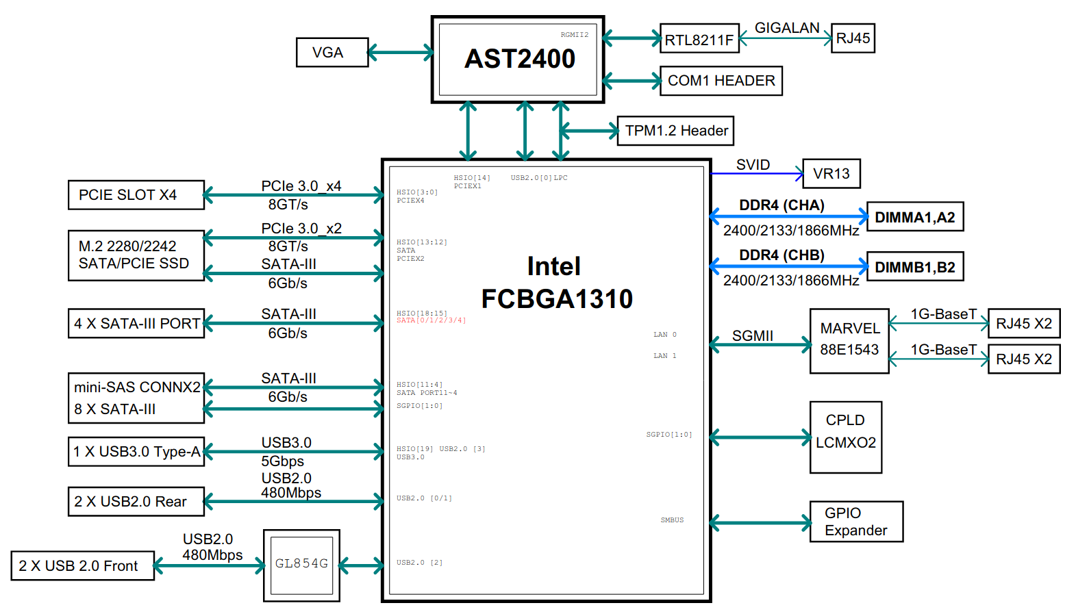1076x614 pixels.
Task: Click the GL854G hub chip
Action: (301, 565)
